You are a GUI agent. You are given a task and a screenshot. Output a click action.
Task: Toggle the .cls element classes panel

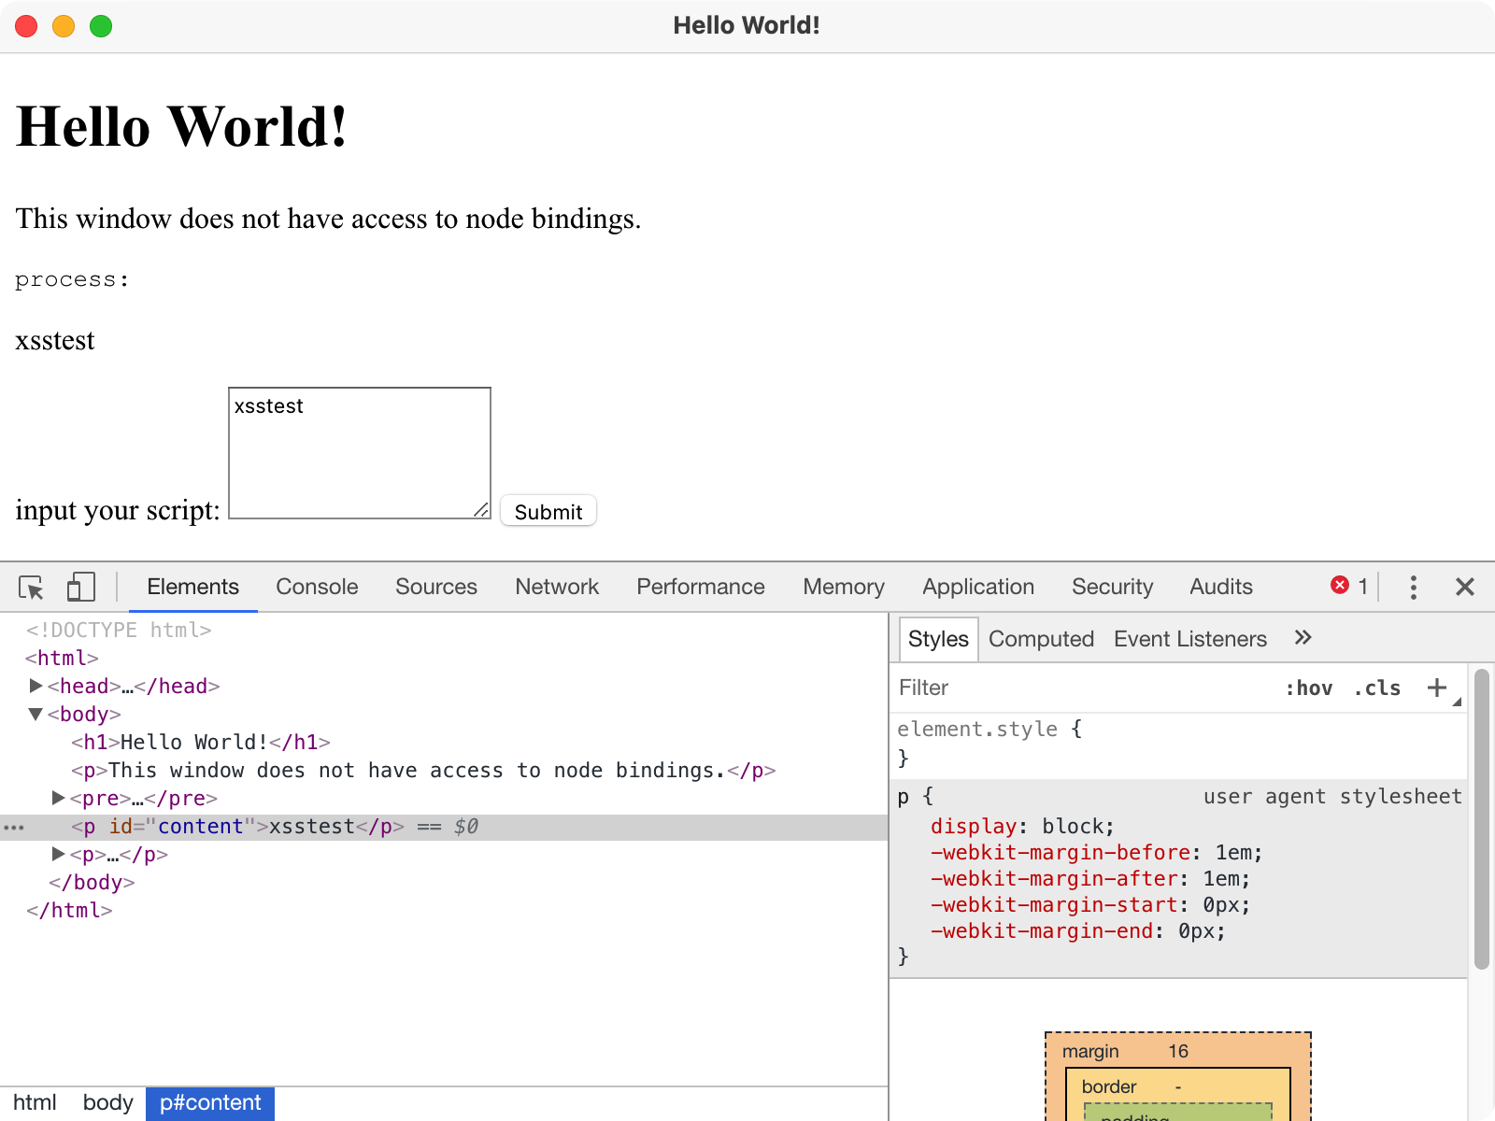point(1377,688)
